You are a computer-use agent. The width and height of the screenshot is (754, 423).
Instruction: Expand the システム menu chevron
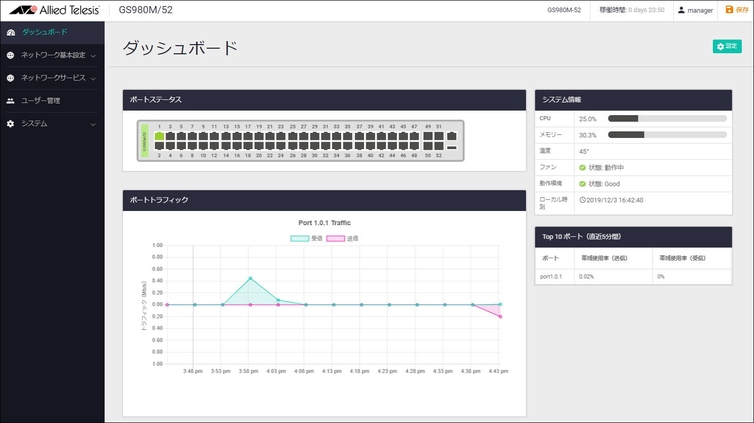[93, 124]
